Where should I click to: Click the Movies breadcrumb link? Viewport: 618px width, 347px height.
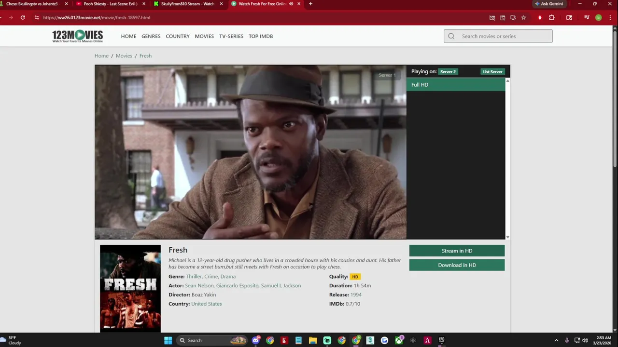pos(124,56)
